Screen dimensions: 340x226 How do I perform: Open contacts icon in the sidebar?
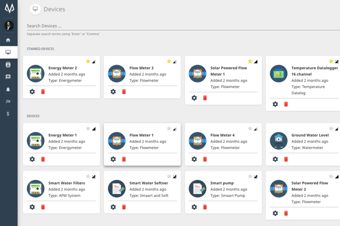(8, 64)
